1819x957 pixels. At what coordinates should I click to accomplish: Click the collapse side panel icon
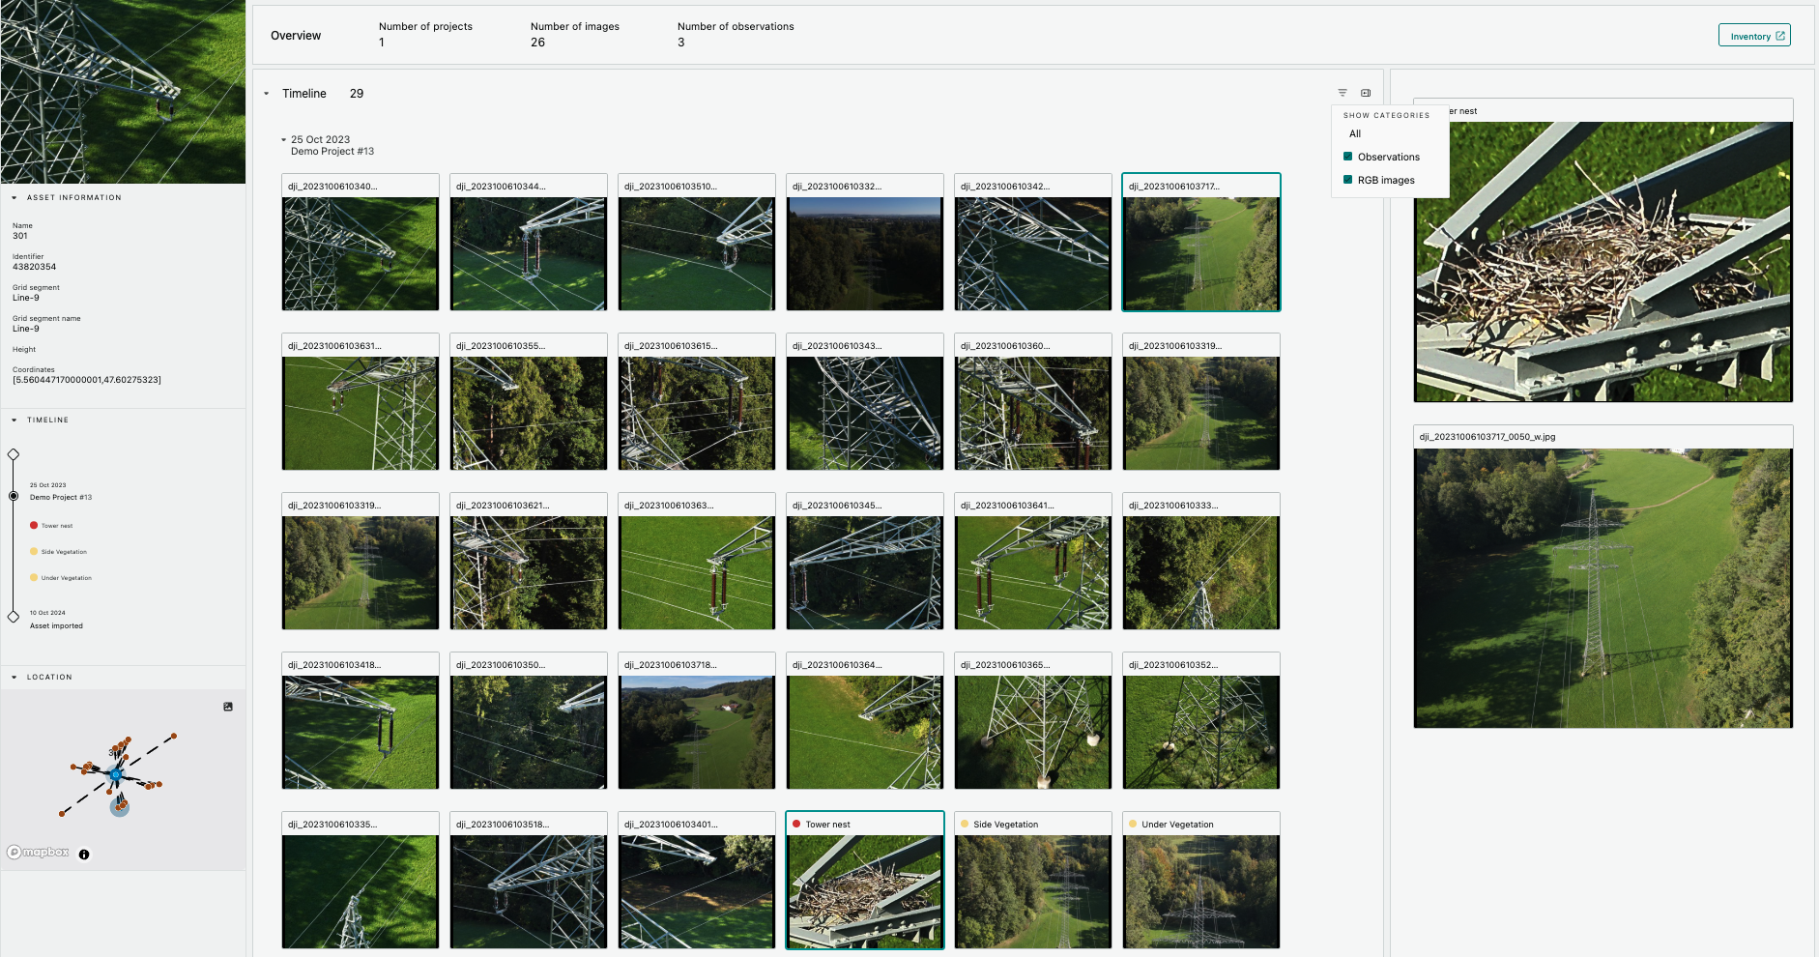pos(1366,93)
